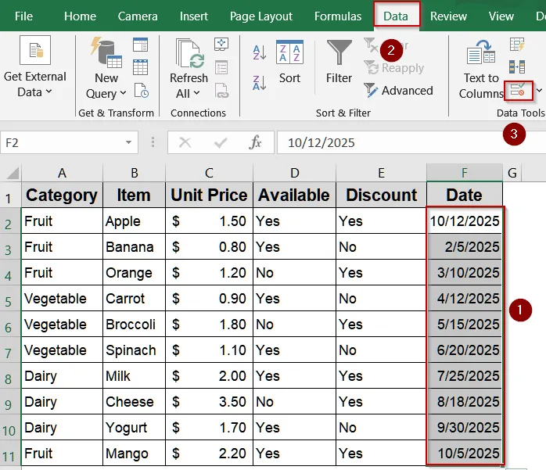The image size is (546, 470).
Task: Click the Unit Price header cell
Action: [209, 195]
